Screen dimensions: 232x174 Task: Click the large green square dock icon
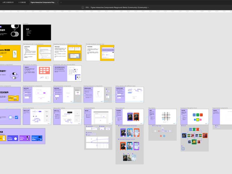[197, 115]
